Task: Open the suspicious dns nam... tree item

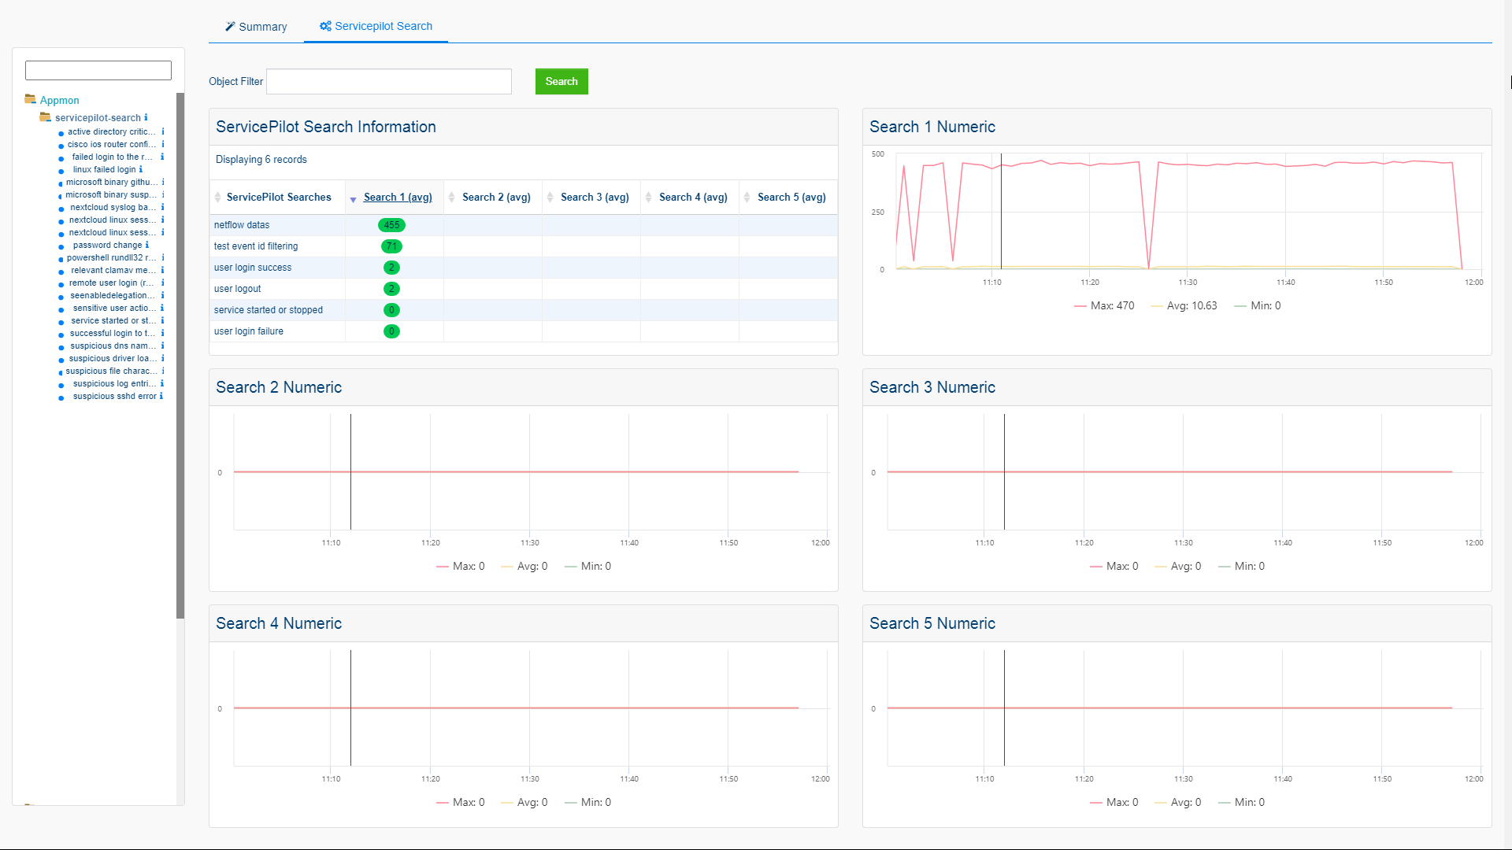Action: [112, 346]
